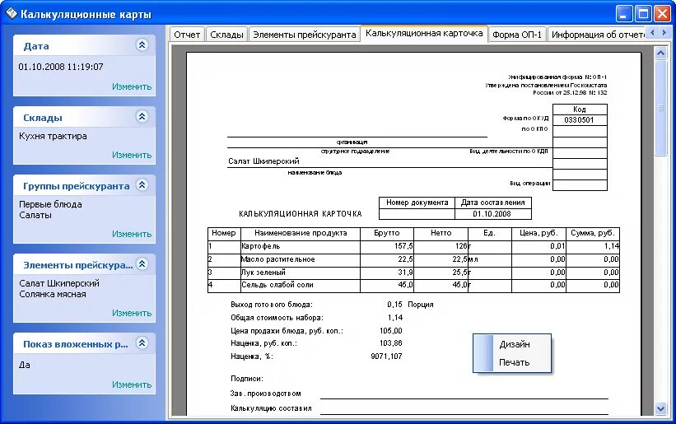Close the Калькуляционные карты window
This screenshot has height=424, width=676.
662,14
